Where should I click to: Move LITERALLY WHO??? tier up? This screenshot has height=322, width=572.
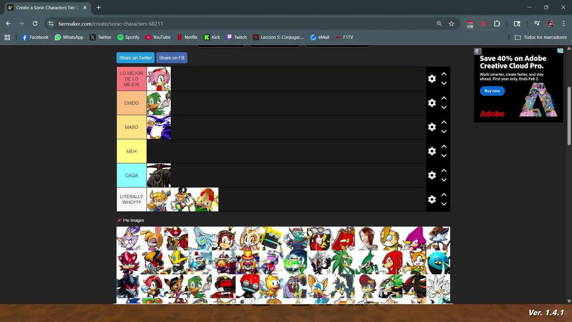pyautogui.click(x=444, y=195)
